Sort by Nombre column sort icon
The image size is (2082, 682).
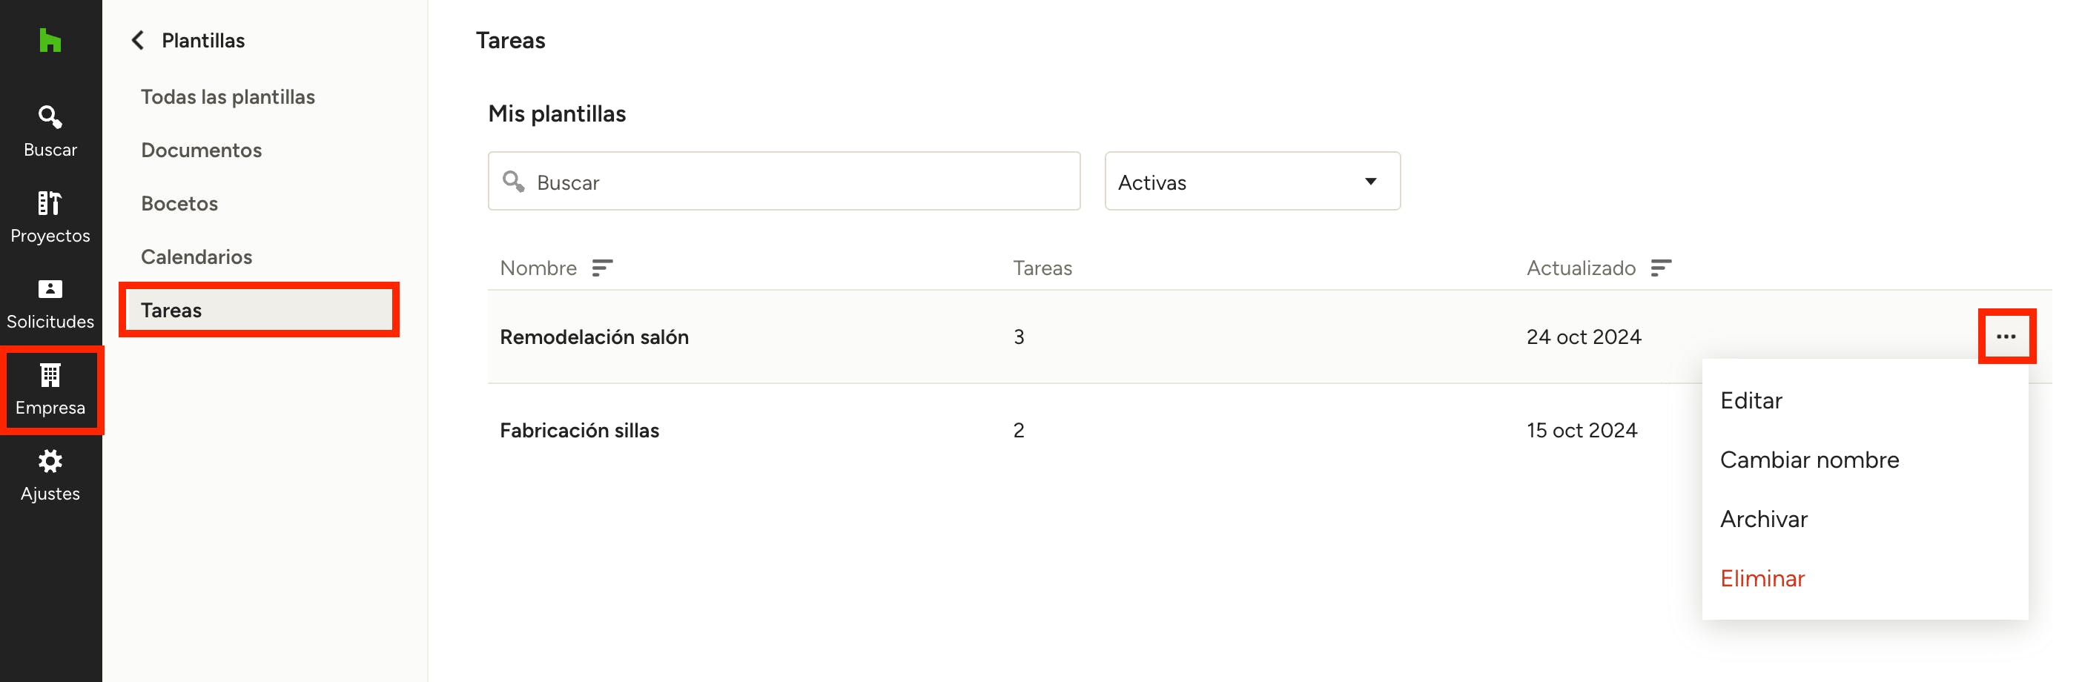[602, 268]
